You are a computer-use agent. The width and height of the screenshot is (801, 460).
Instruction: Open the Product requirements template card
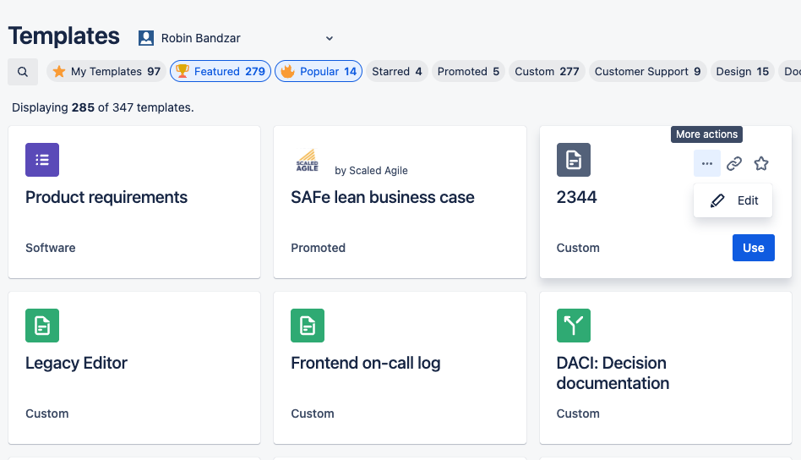click(106, 198)
